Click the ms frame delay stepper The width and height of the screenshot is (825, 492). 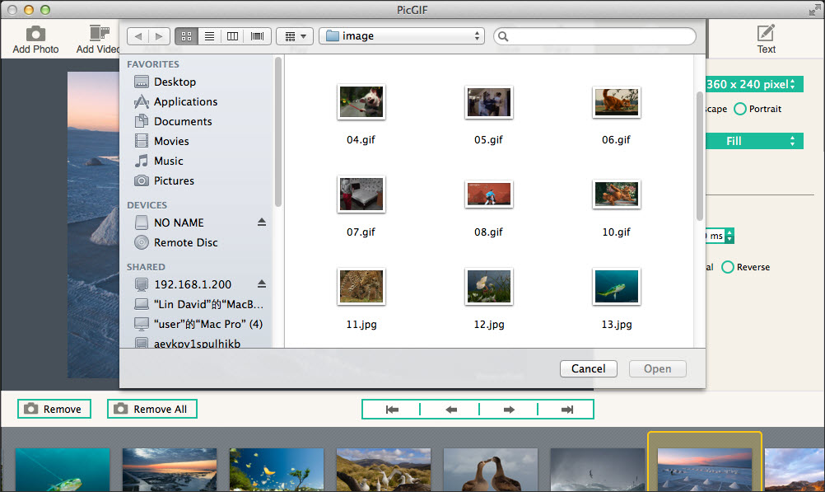pyautogui.click(x=729, y=236)
